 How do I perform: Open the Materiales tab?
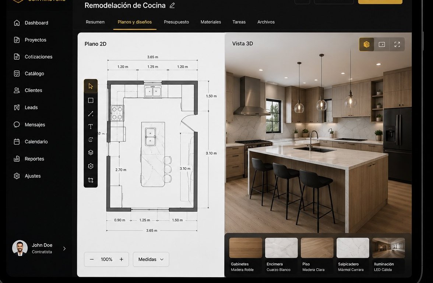tap(211, 22)
